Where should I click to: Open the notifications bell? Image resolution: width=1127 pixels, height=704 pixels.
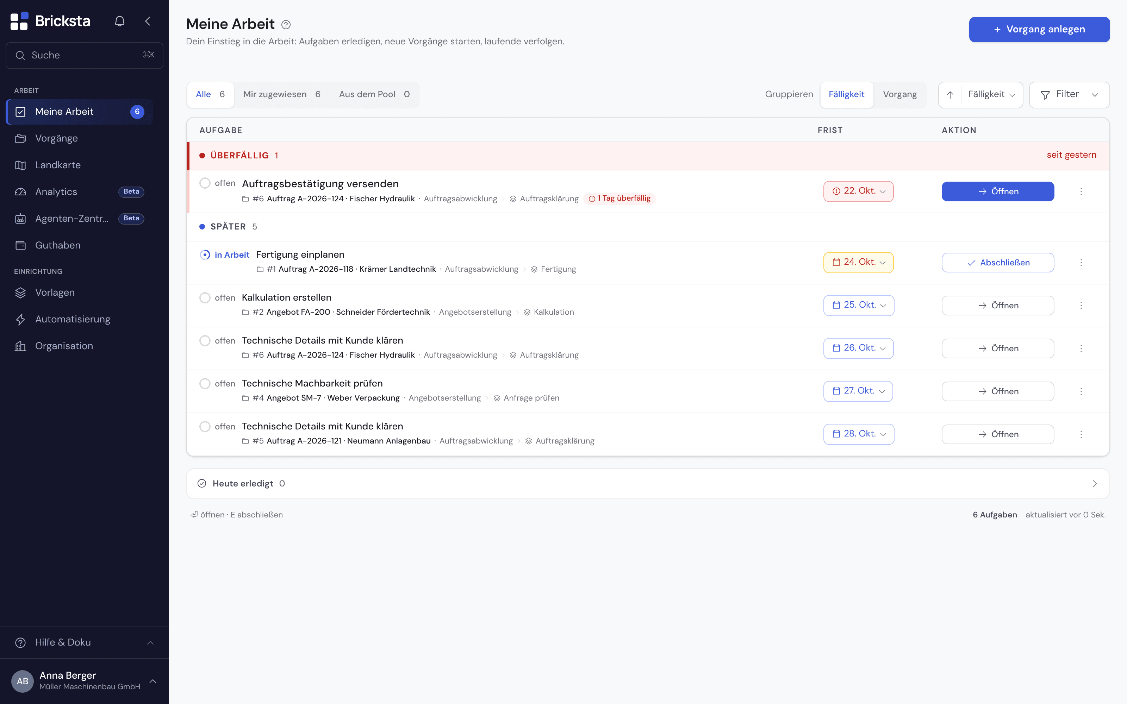tap(120, 21)
